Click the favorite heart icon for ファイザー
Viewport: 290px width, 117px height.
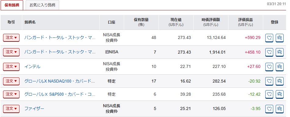pos(269,109)
